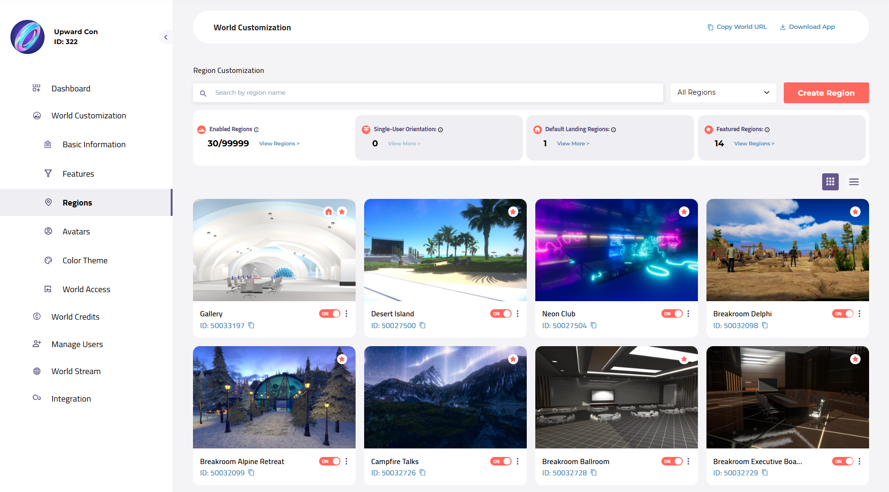The image size is (889, 492).
Task: Click the featured star on Gallery thumbnail
Action: (342, 212)
